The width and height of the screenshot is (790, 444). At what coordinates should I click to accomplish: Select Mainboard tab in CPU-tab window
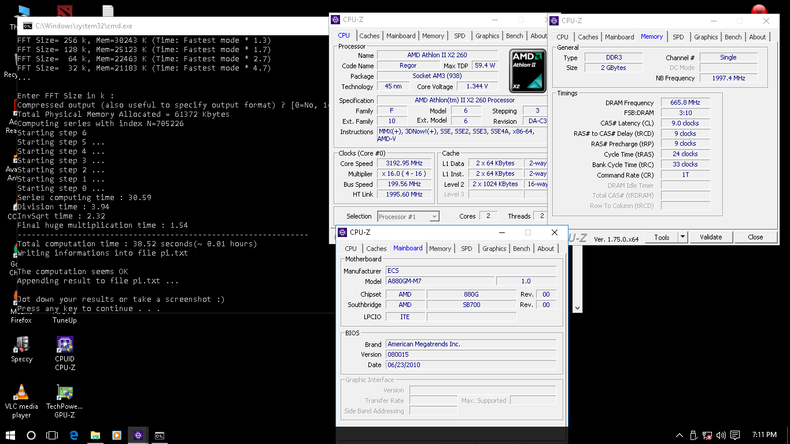click(401, 36)
